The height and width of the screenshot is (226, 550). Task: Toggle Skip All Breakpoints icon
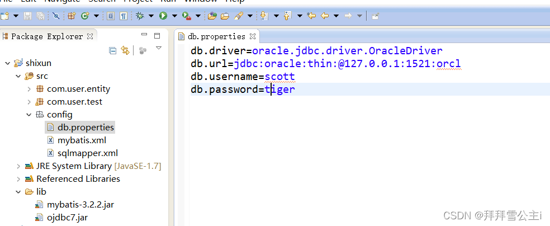click(x=56, y=16)
